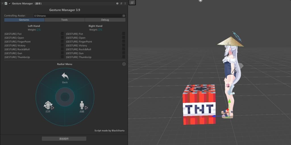Click the Controlling Avatar Shinano field

click(78, 16)
